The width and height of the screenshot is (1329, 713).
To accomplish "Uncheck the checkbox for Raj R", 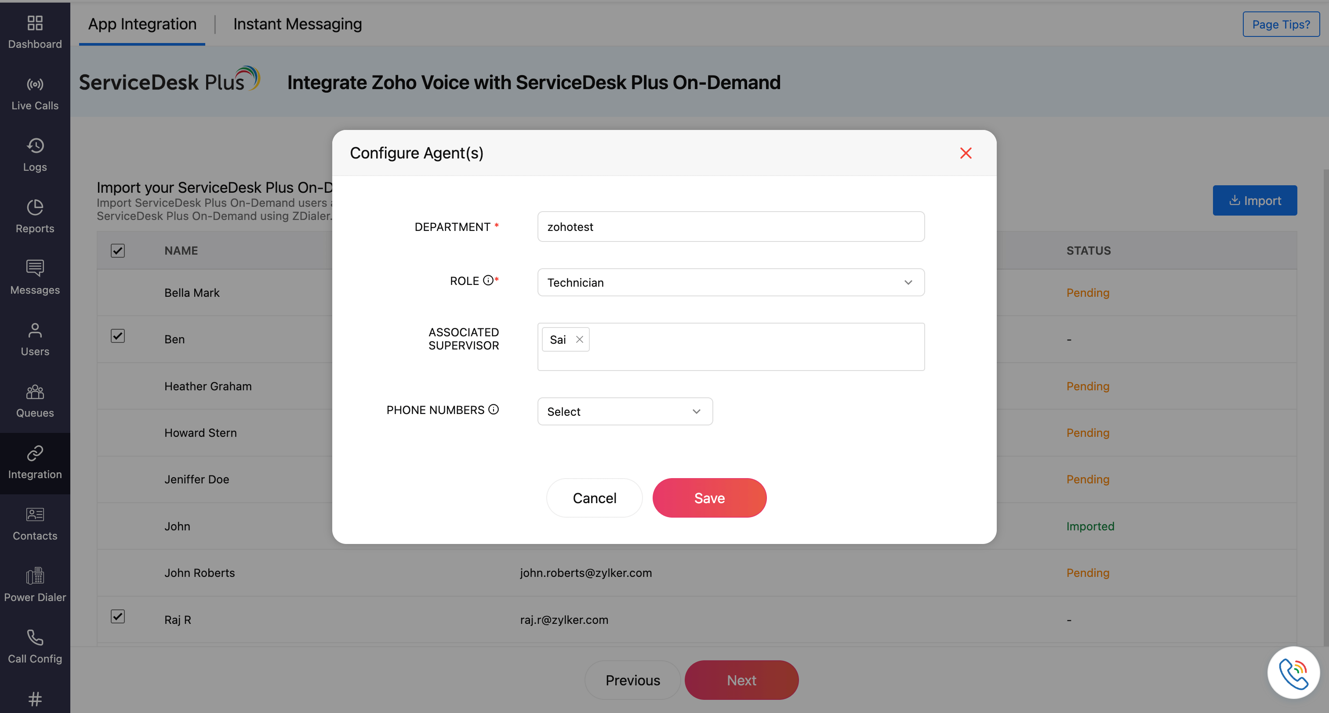I will click(118, 616).
